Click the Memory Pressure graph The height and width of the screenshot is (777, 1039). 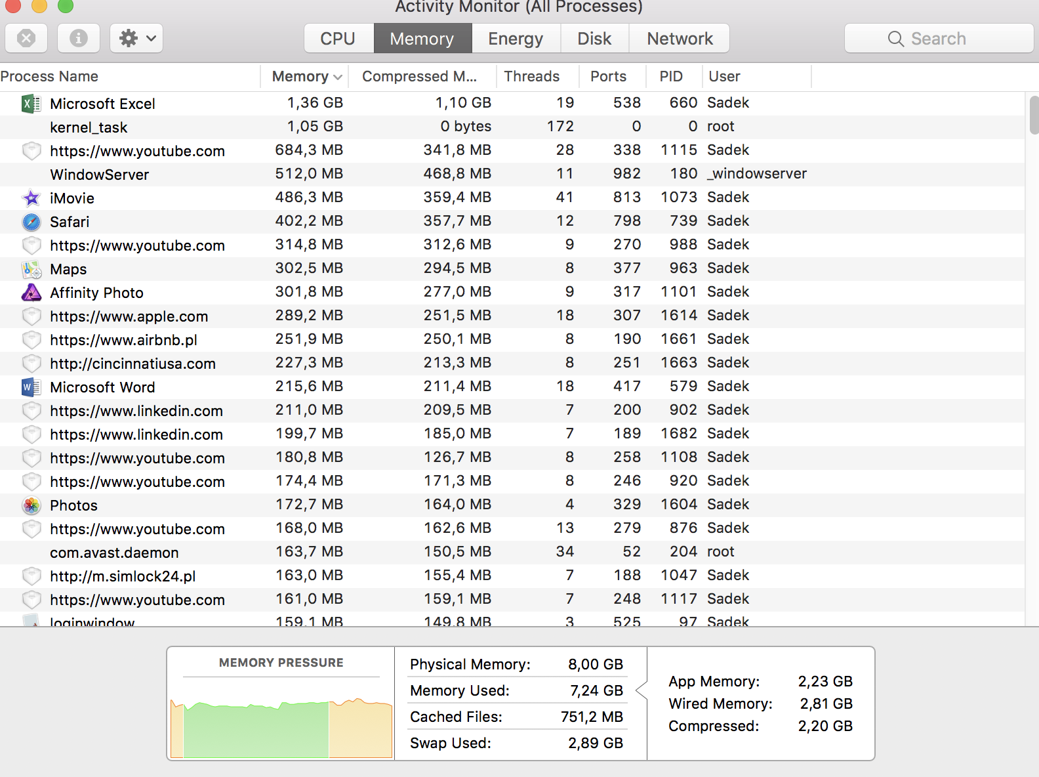[x=281, y=727]
